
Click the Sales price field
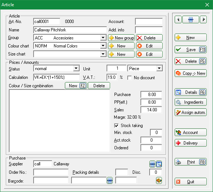coord(151,110)
